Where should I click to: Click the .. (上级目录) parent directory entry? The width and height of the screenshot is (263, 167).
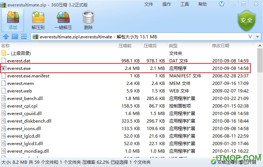click(19, 53)
